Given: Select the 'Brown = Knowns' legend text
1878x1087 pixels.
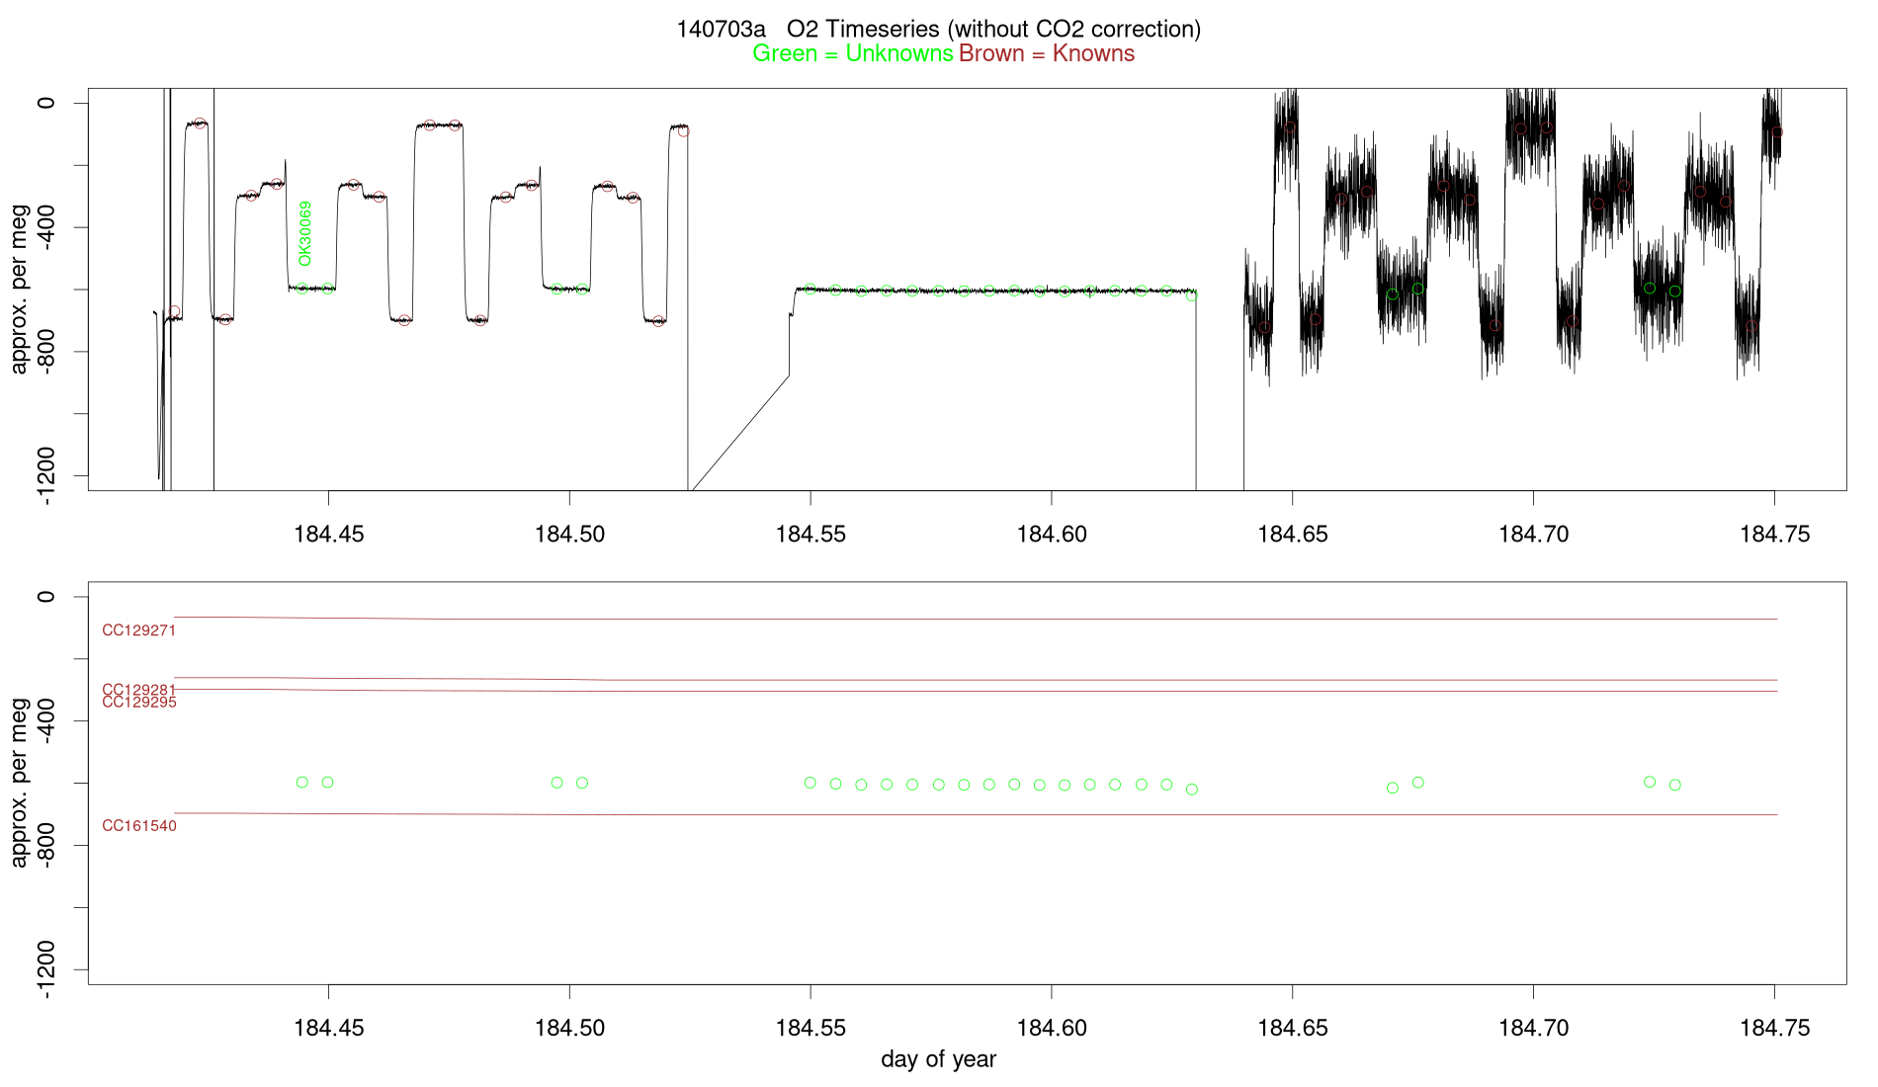Looking at the screenshot, I should point(1047,53).
